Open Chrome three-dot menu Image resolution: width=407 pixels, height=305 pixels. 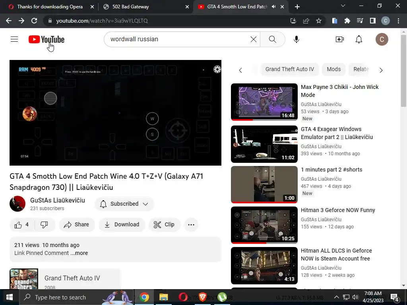398,21
